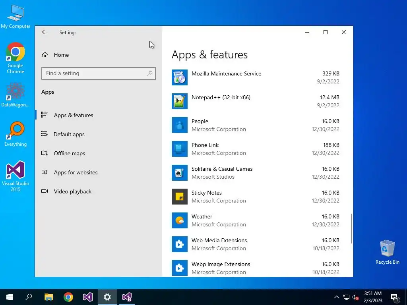The height and width of the screenshot is (305, 407).
Task: Click the Default apps sidebar icon
Action: 45,134
